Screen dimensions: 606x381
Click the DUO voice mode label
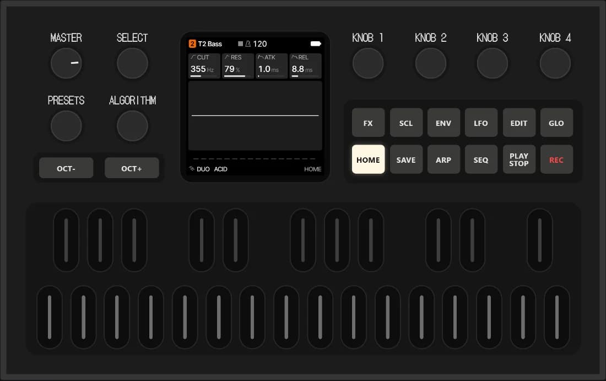tap(203, 169)
